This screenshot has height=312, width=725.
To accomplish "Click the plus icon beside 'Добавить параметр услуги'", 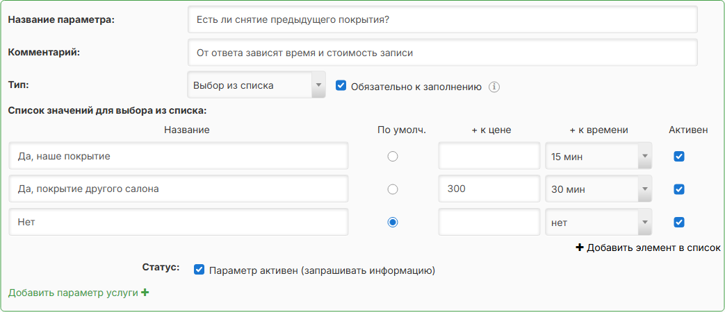I will point(145,292).
